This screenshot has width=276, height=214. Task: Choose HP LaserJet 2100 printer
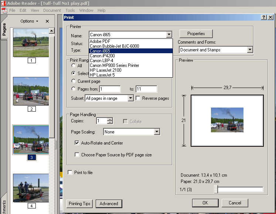pyautogui.click(x=130, y=70)
